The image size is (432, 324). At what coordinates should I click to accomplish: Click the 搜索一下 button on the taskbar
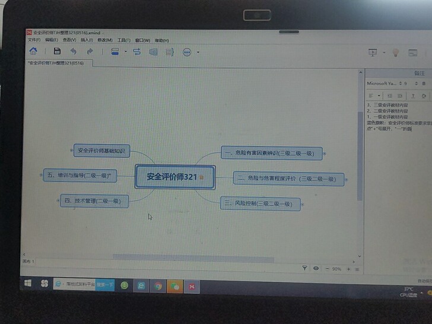[x=104, y=285]
